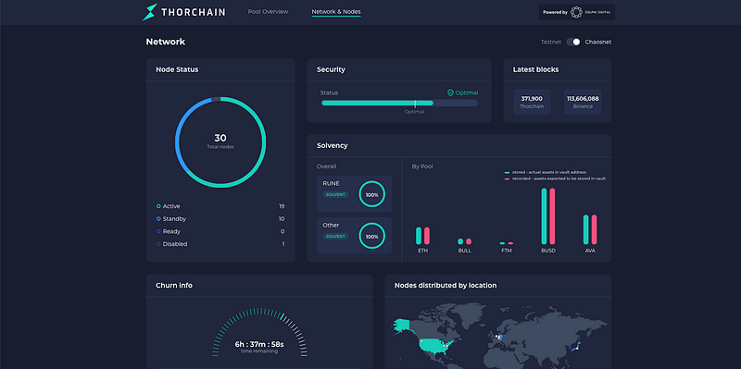Select Nodes distributed by location heading

(446, 286)
